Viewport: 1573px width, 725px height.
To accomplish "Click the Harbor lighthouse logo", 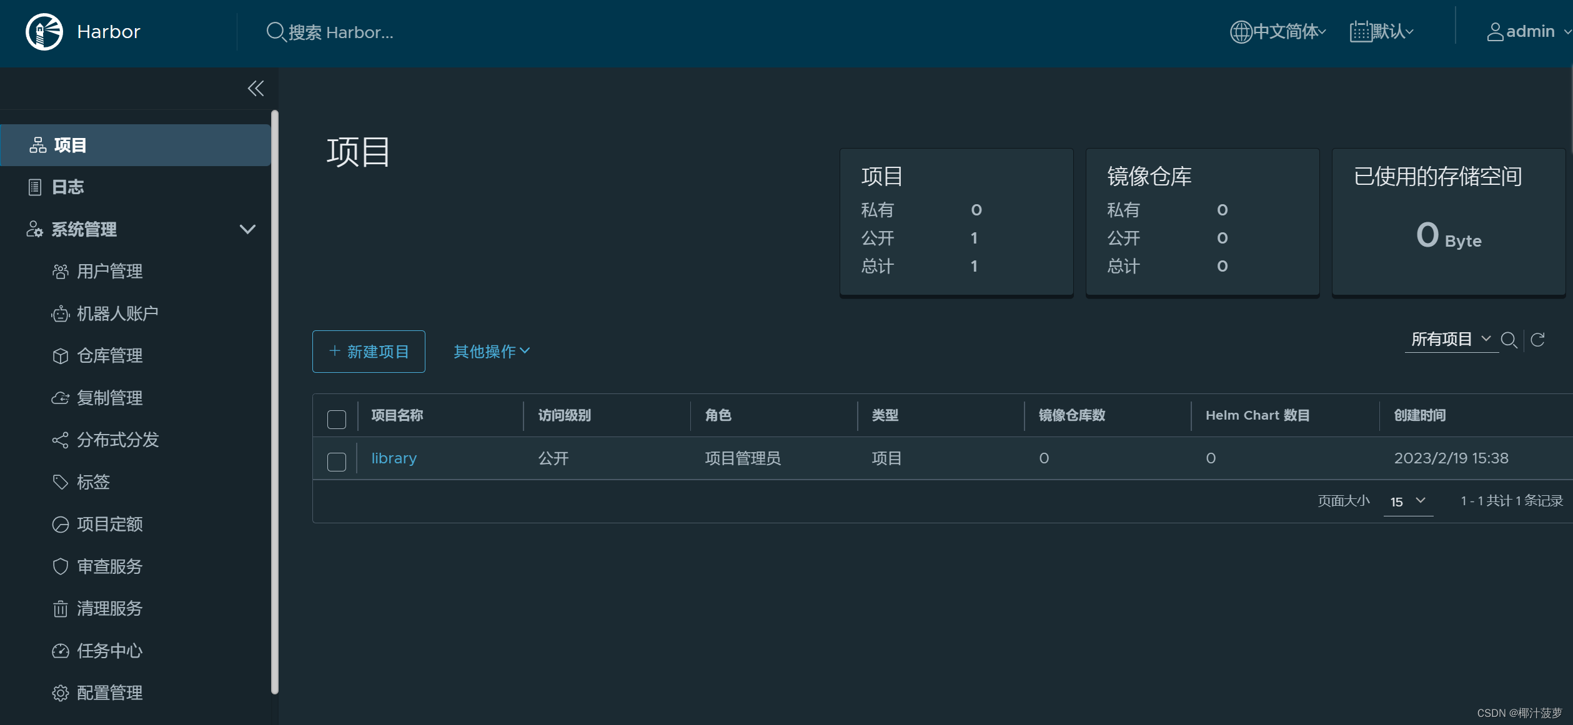I will (44, 32).
